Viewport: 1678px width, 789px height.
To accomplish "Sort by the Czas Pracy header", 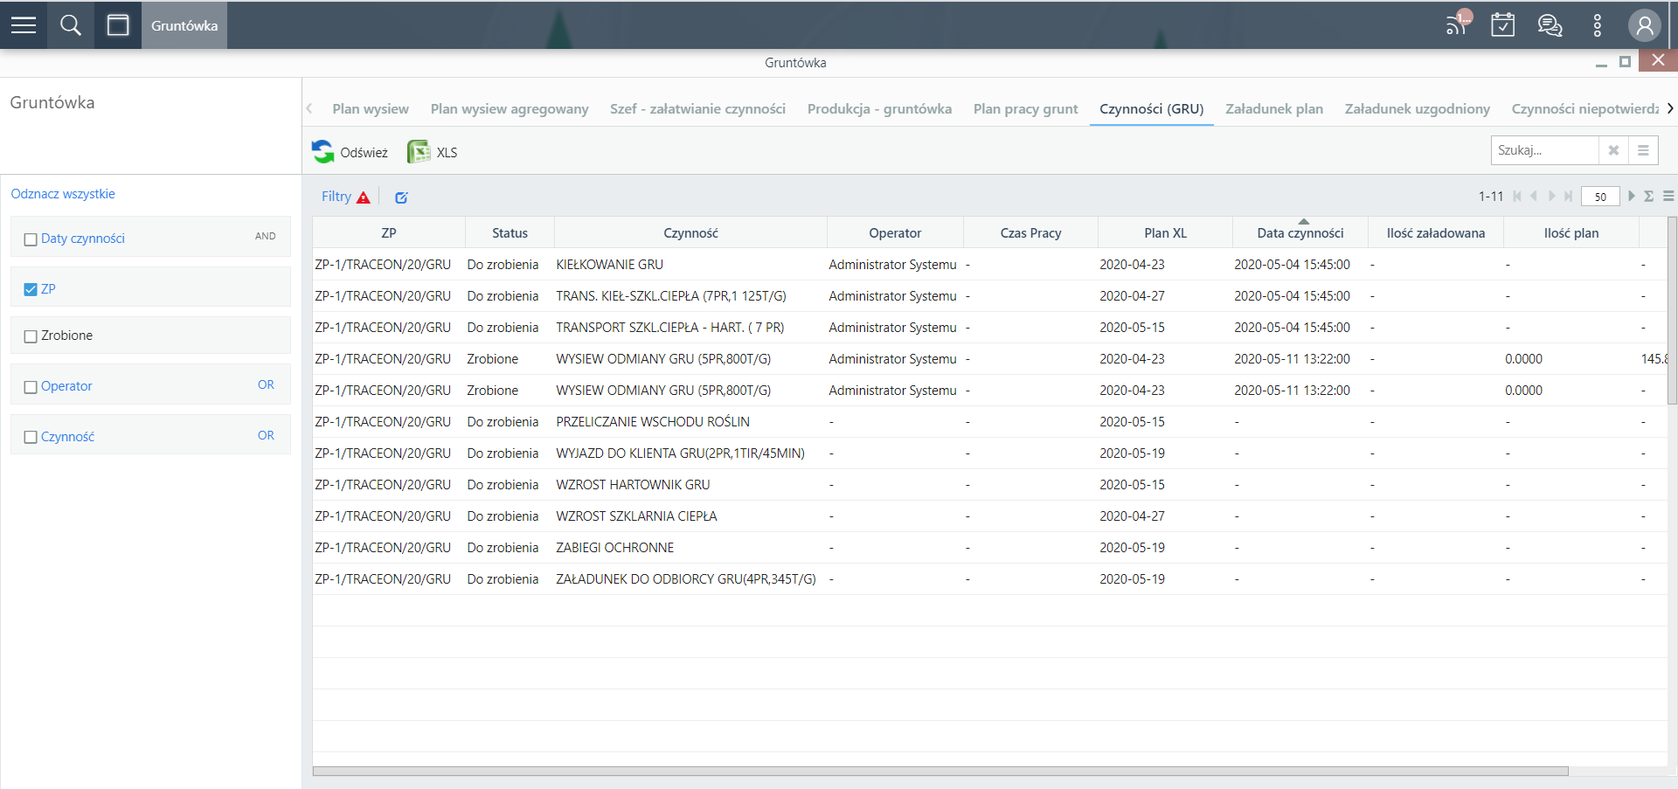I will point(1030,232).
